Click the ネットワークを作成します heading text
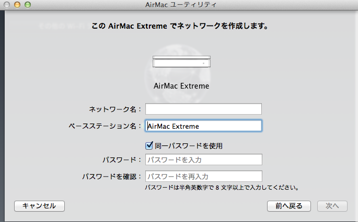Screen dimensions: 358x222 click(x=180, y=25)
